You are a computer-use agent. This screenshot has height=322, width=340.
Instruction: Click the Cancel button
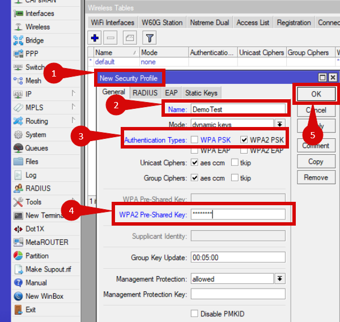(x=316, y=110)
